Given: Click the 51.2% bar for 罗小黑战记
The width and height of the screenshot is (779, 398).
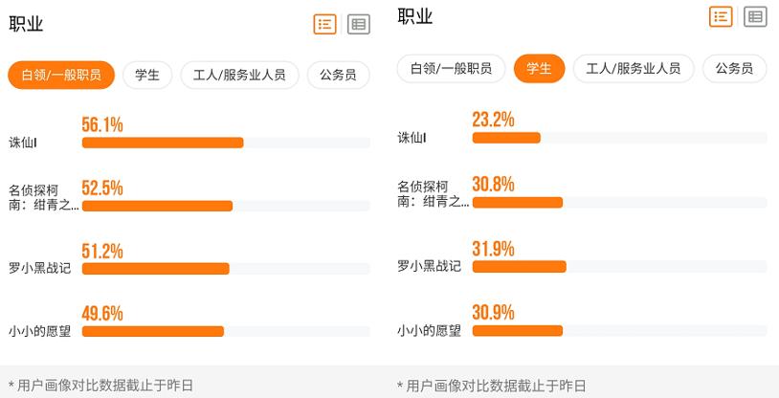Looking at the screenshot, I should pos(156,269).
